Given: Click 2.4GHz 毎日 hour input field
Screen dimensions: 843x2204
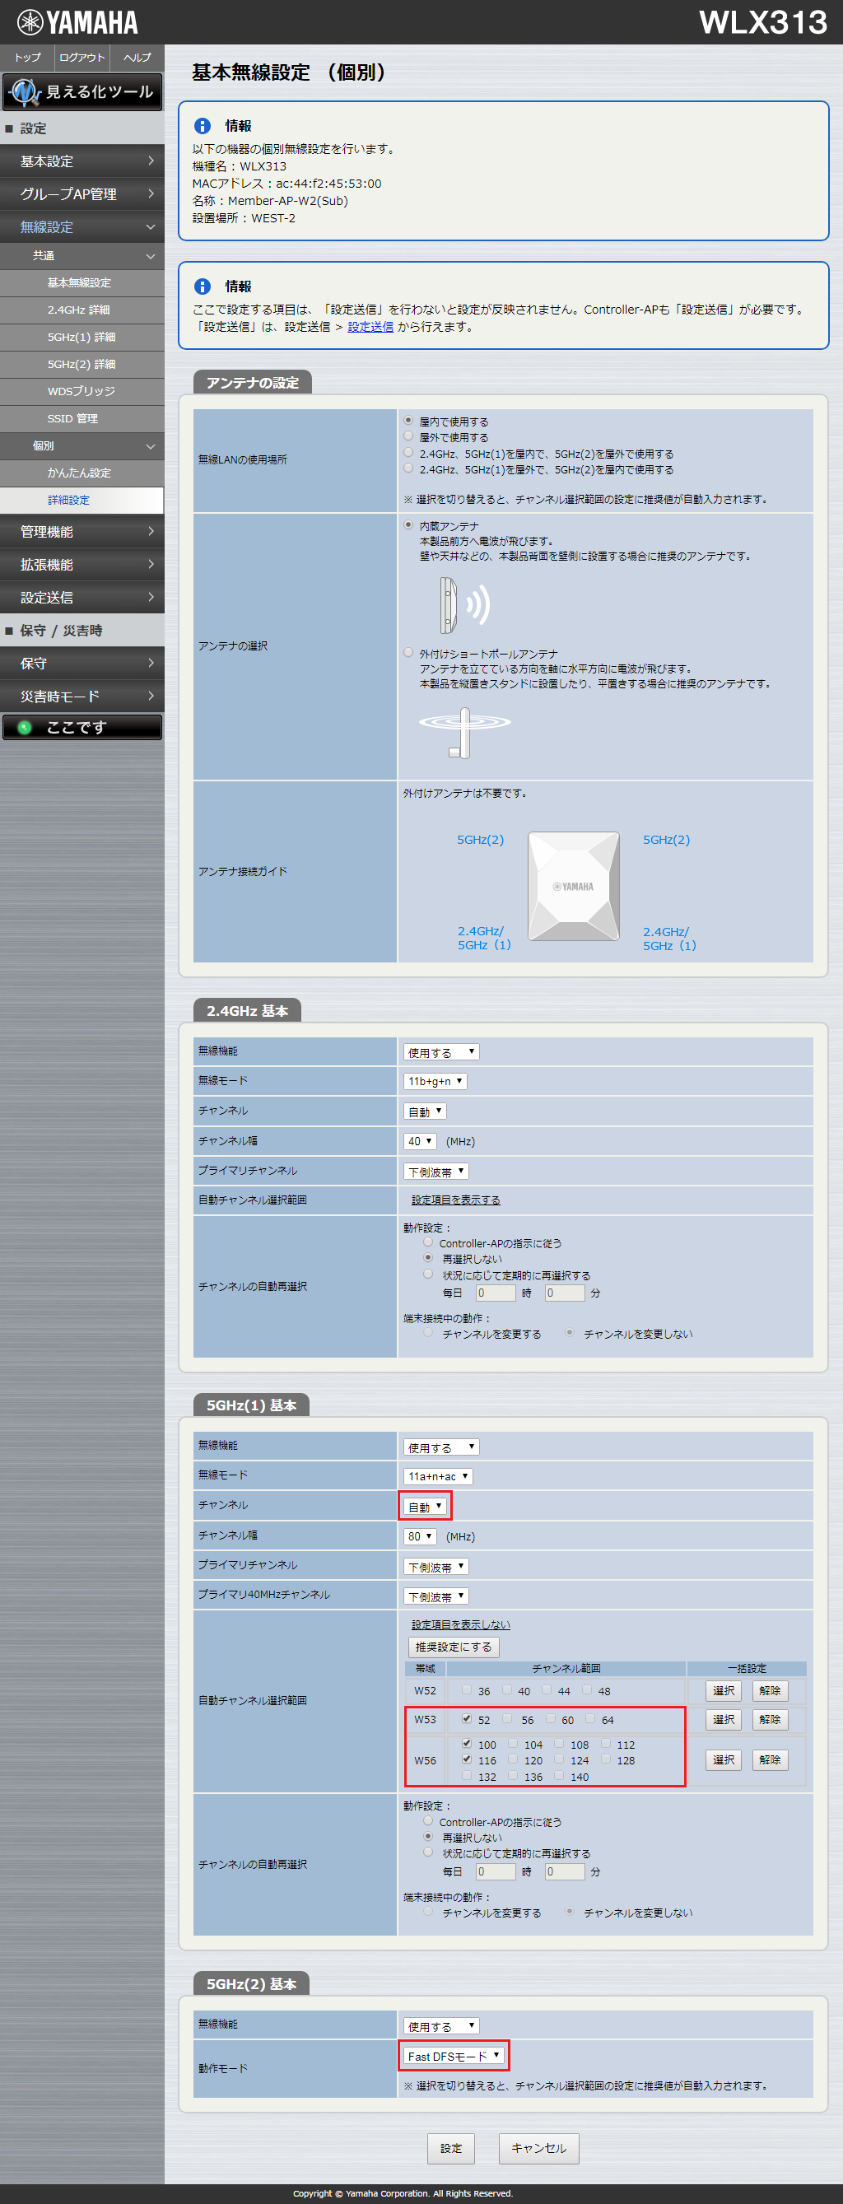Looking at the screenshot, I should 496,1293.
